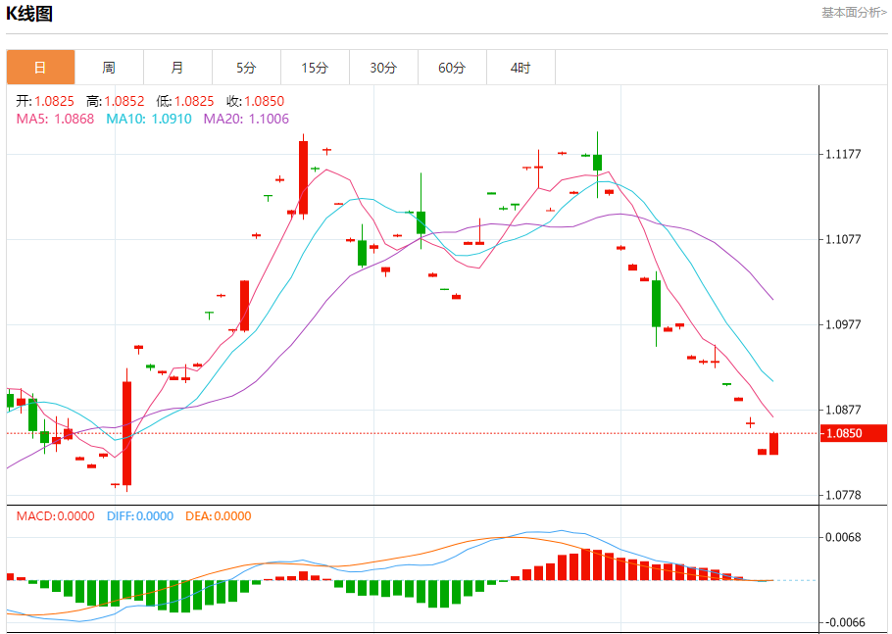Click the MACD indicator label
The width and height of the screenshot is (892, 634).
(x=56, y=516)
